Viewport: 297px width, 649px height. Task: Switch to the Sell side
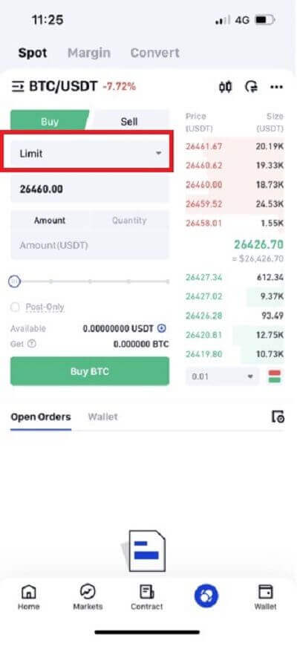(129, 122)
